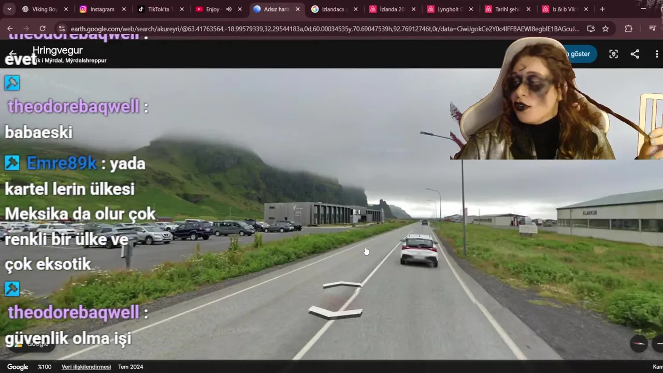Click the 'Hringvegur' location title
Image resolution: width=663 pixels, height=373 pixels.
pyautogui.click(x=57, y=50)
